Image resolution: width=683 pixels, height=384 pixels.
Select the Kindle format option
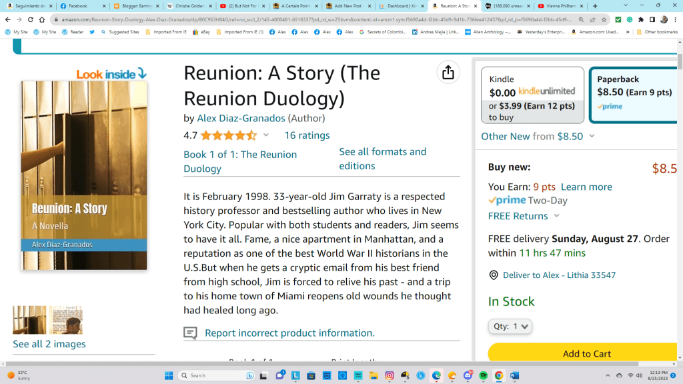532,95
